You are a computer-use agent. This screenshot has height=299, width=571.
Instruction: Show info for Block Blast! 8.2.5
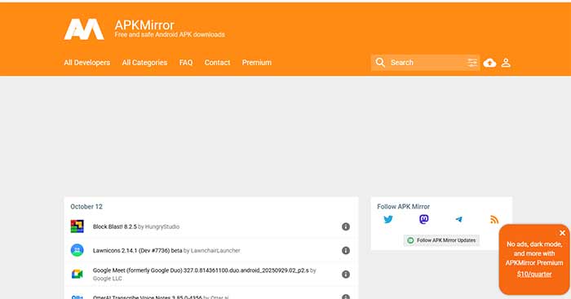click(x=346, y=226)
